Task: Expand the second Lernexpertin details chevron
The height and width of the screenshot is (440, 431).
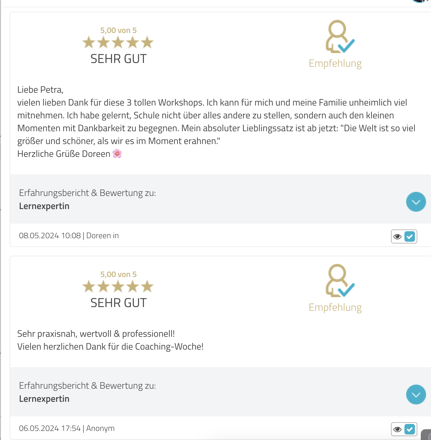Action: point(416,395)
